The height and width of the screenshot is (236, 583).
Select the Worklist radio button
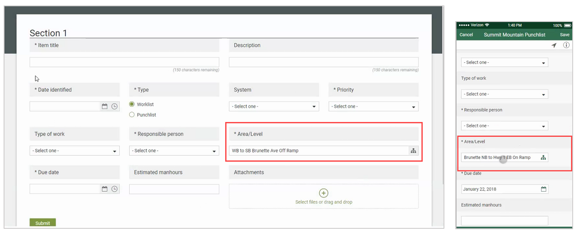pyautogui.click(x=132, y=104)
